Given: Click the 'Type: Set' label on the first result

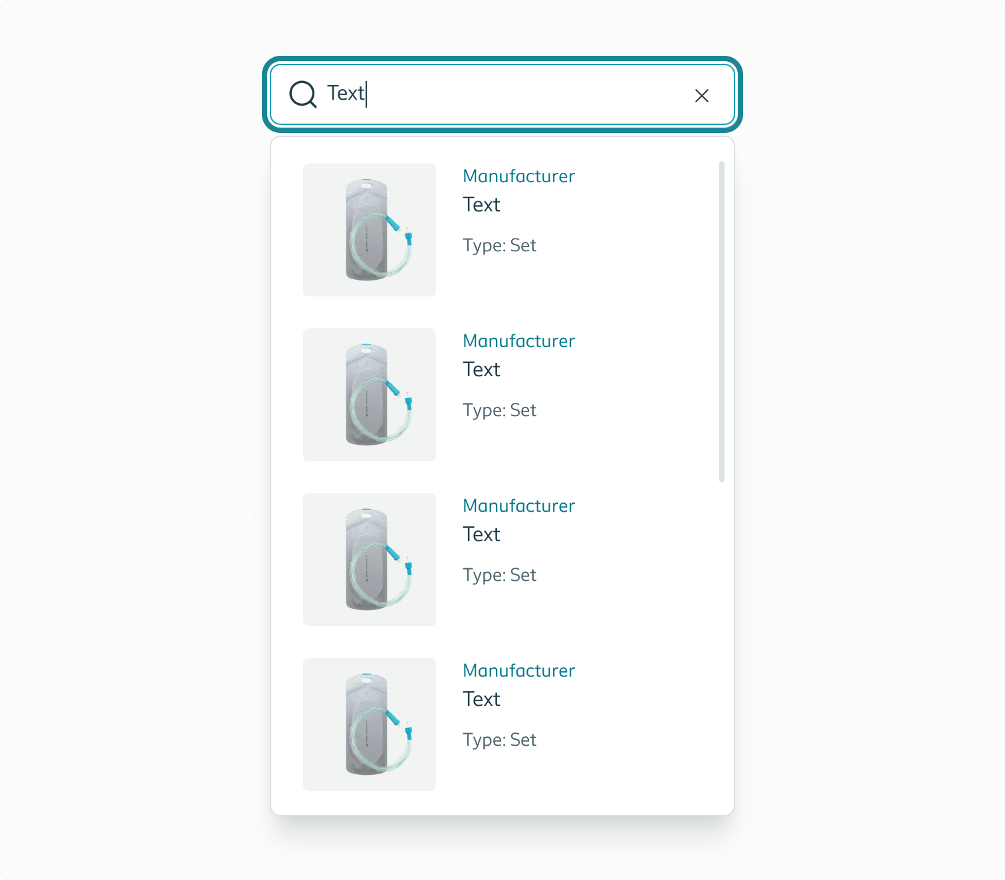Looking at the screenshot, I should coord(499,245).
